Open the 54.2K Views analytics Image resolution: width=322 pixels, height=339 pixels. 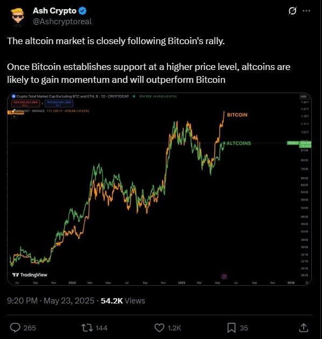(123, 301)
